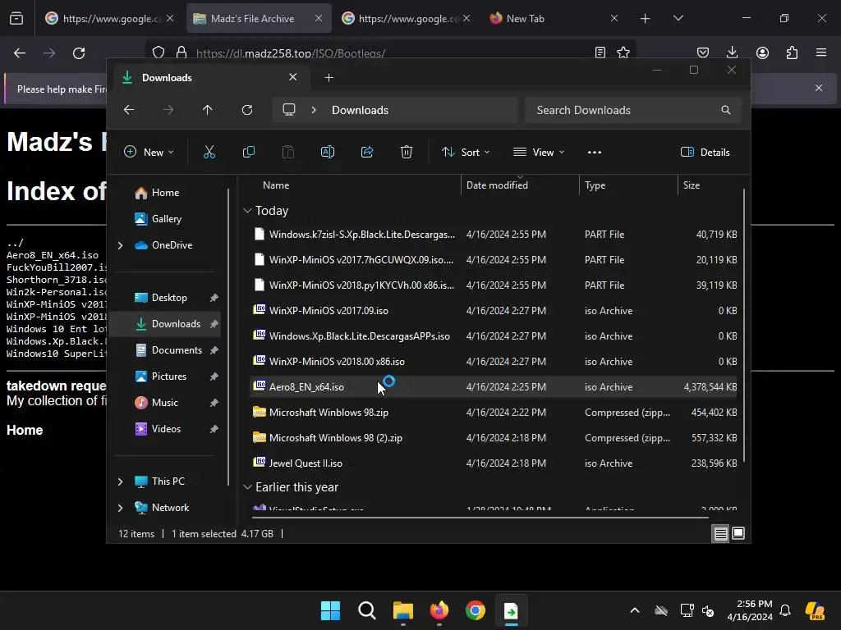Open the Sort dropdown
The height and width of the screenshot is (630, 841).
coord(466,152)
